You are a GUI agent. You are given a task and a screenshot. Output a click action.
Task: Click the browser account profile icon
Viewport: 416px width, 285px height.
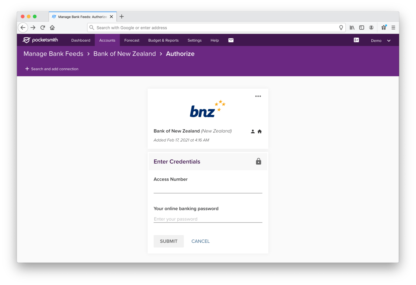371,28
